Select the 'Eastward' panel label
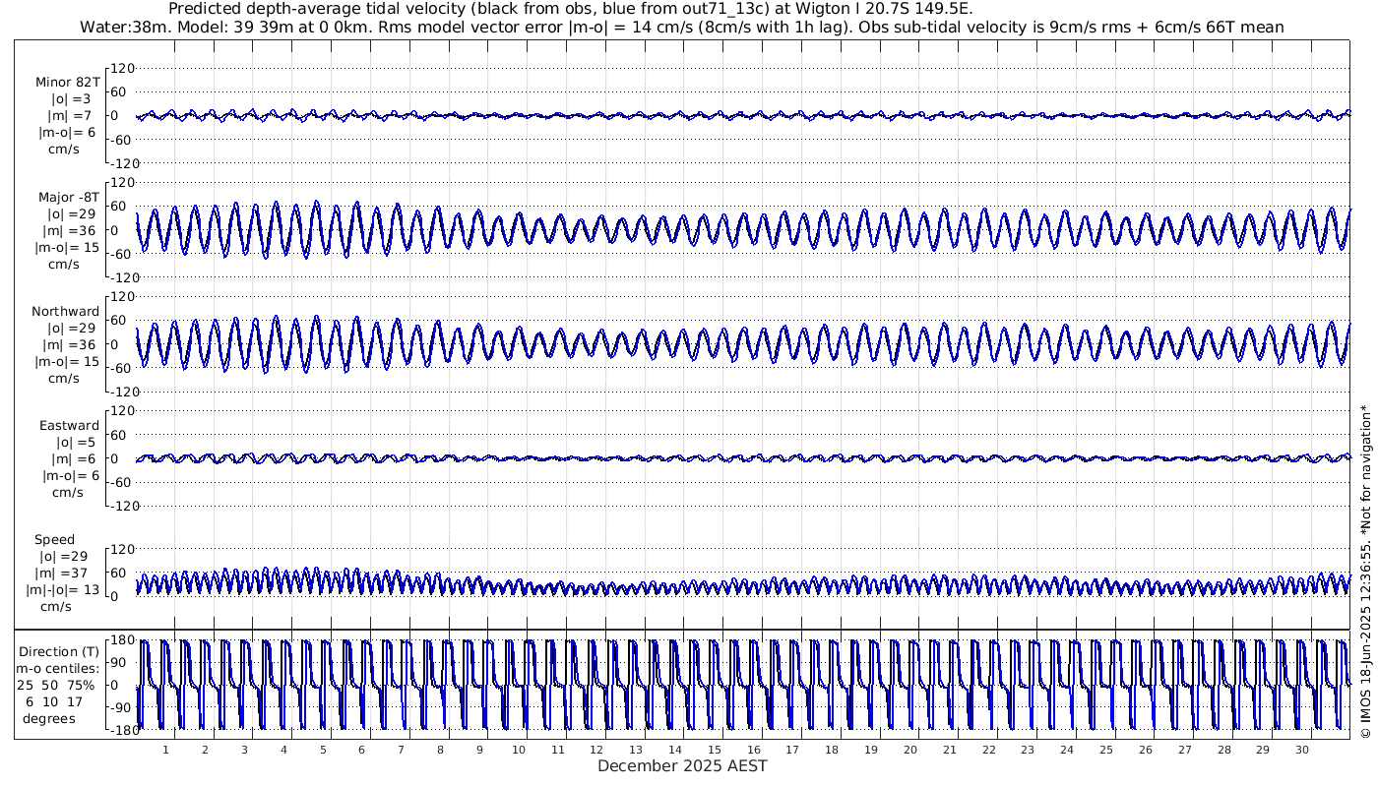 click(x=69, y=425)
